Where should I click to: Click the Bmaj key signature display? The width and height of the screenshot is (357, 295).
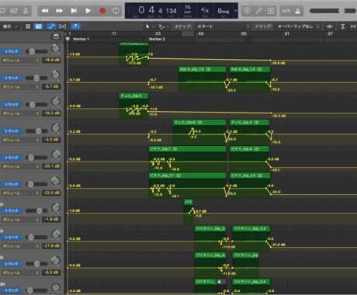click(x=224, y=11)
